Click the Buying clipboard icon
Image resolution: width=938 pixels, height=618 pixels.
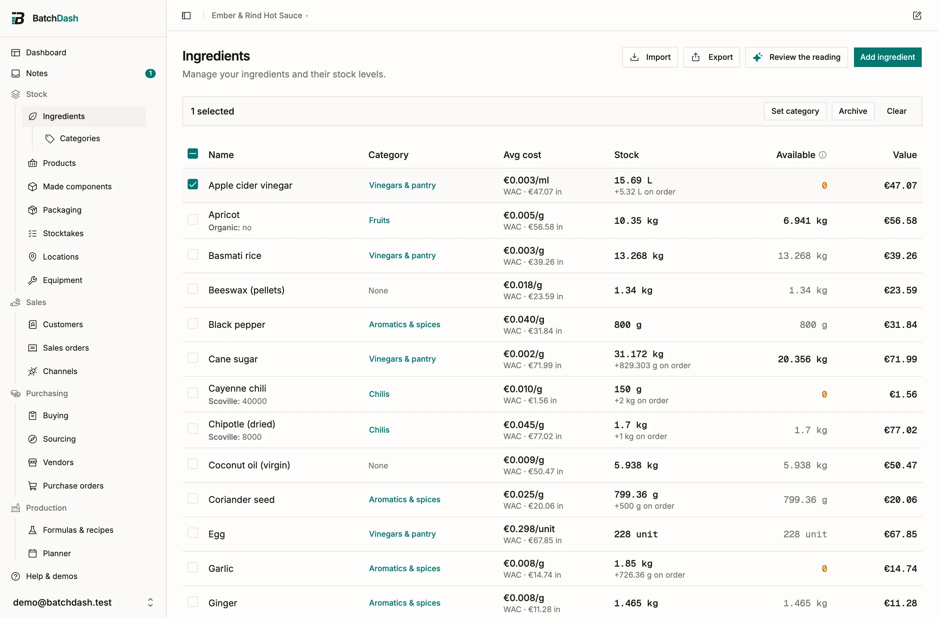33,415
